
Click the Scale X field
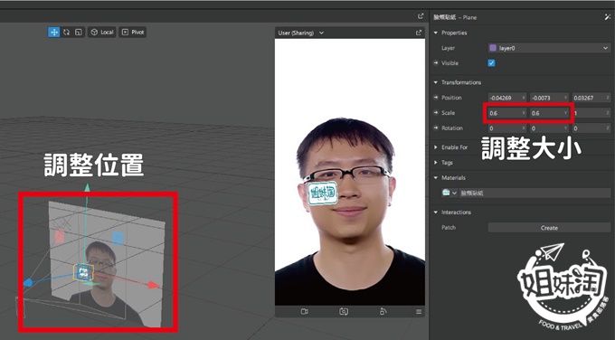(507, 113)
